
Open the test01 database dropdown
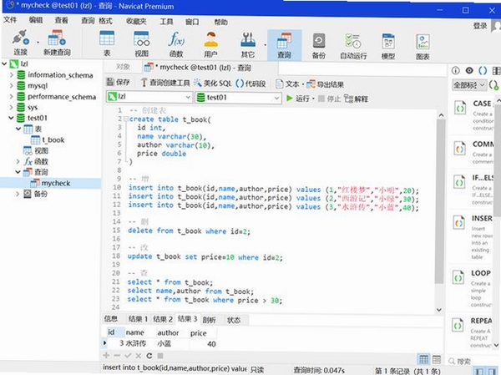(238, 97)
